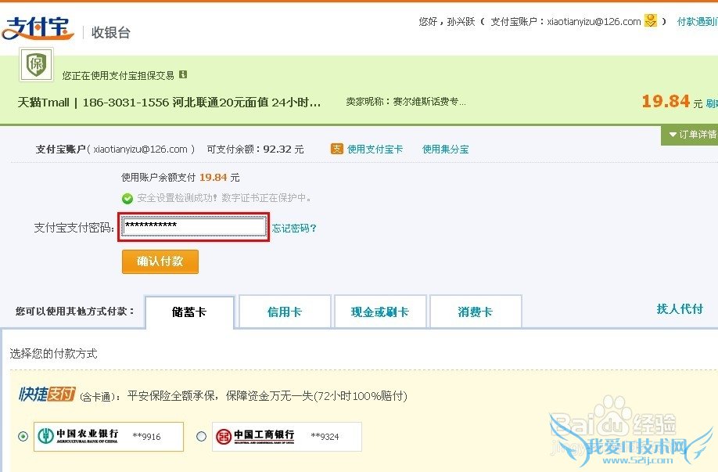Open the 使用集分宝 link
This screenshot has width=718, height=472.
pos(446,149)
